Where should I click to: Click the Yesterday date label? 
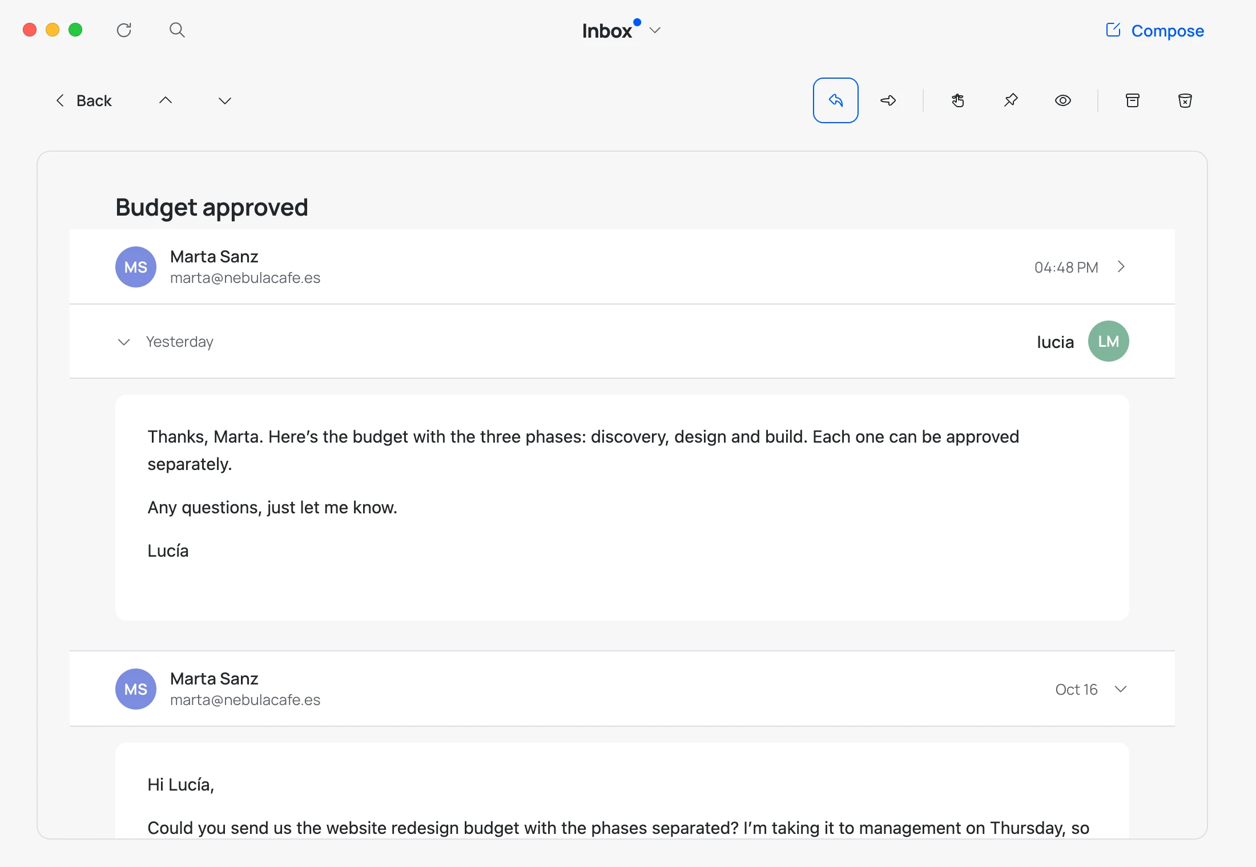click(x=180, y=342)
